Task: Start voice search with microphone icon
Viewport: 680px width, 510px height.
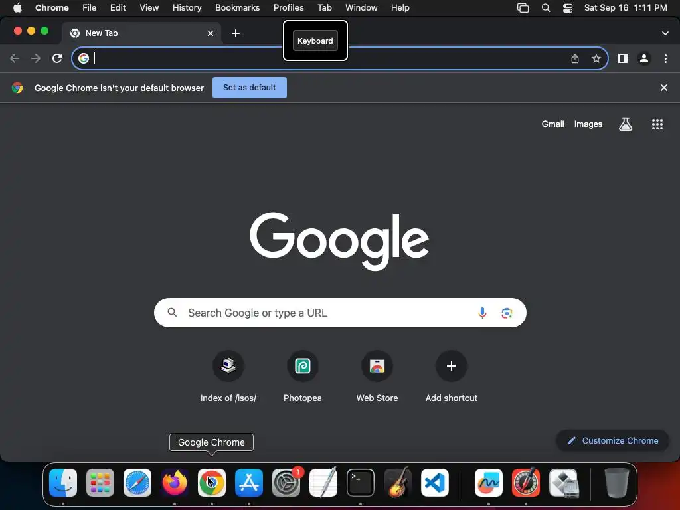Action: (x=482, y=313)
